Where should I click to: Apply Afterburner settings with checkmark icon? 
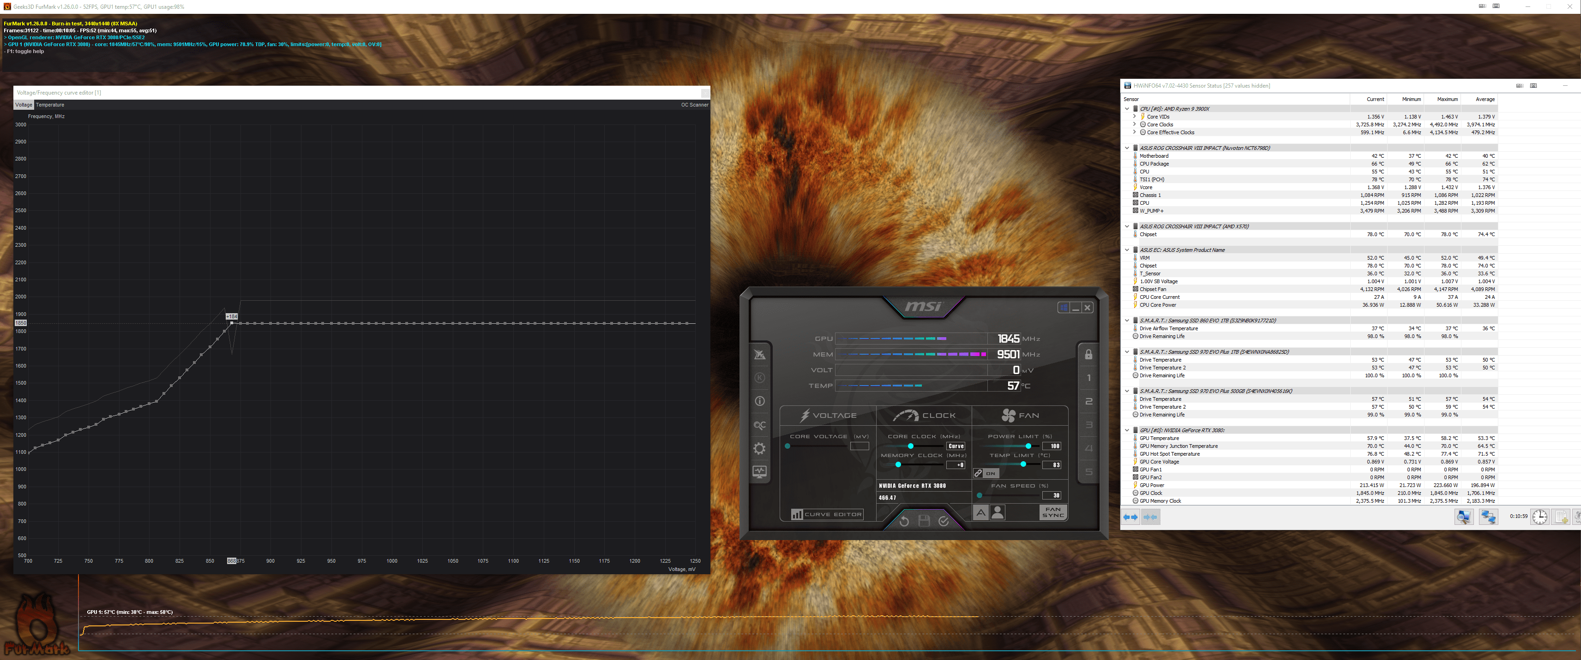point(944,521)
